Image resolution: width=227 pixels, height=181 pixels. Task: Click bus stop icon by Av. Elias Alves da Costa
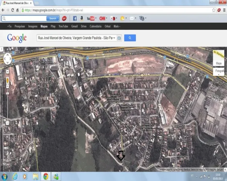tap(13, 52)
